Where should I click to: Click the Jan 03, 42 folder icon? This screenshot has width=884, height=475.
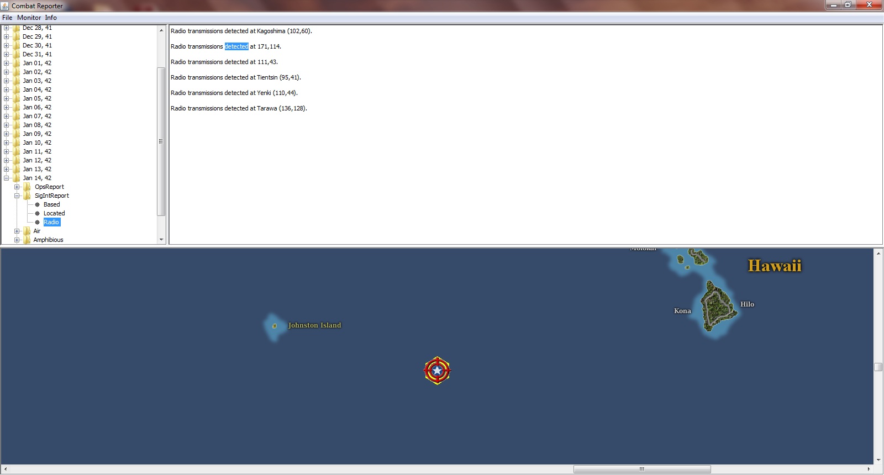point(16,81)
